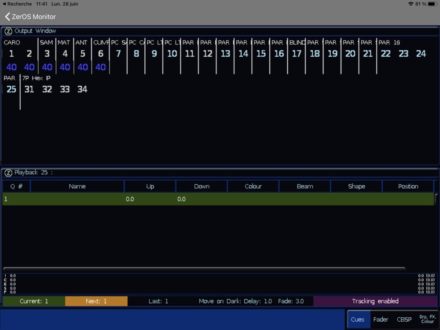Open the Grp, FX, Colour tab
The height and width of the screenshot is (330, 440).
coord(427,319)
